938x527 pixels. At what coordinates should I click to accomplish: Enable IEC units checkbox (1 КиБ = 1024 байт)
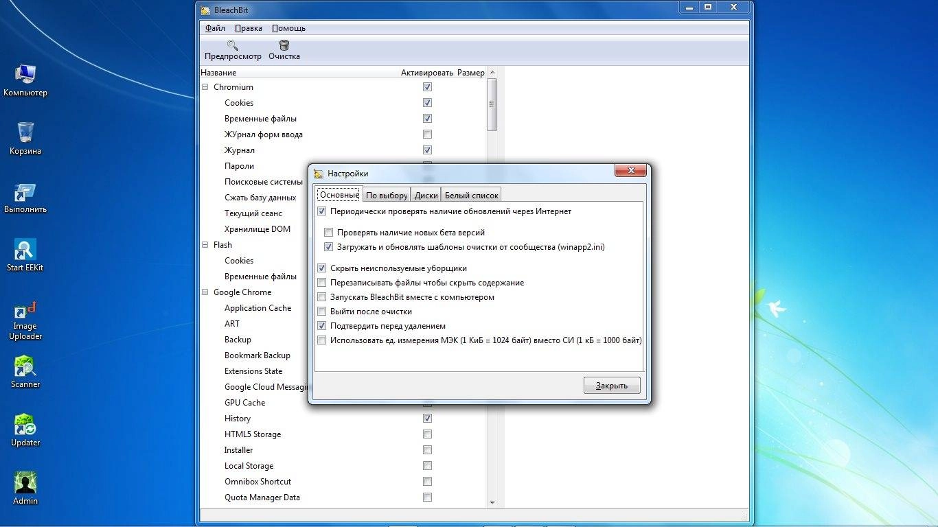pos(322,340)
